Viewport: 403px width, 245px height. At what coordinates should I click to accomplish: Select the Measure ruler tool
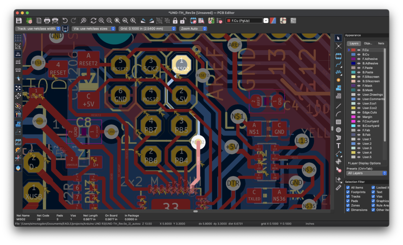point(338,188)
